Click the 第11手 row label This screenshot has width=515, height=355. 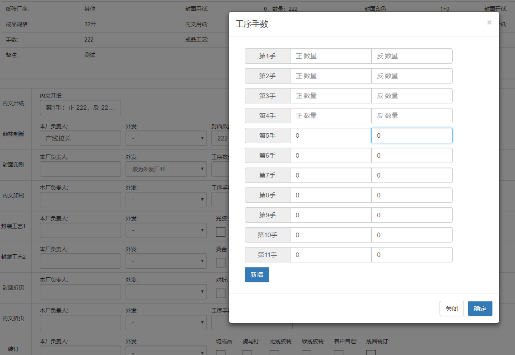click(x=267, y=255)
